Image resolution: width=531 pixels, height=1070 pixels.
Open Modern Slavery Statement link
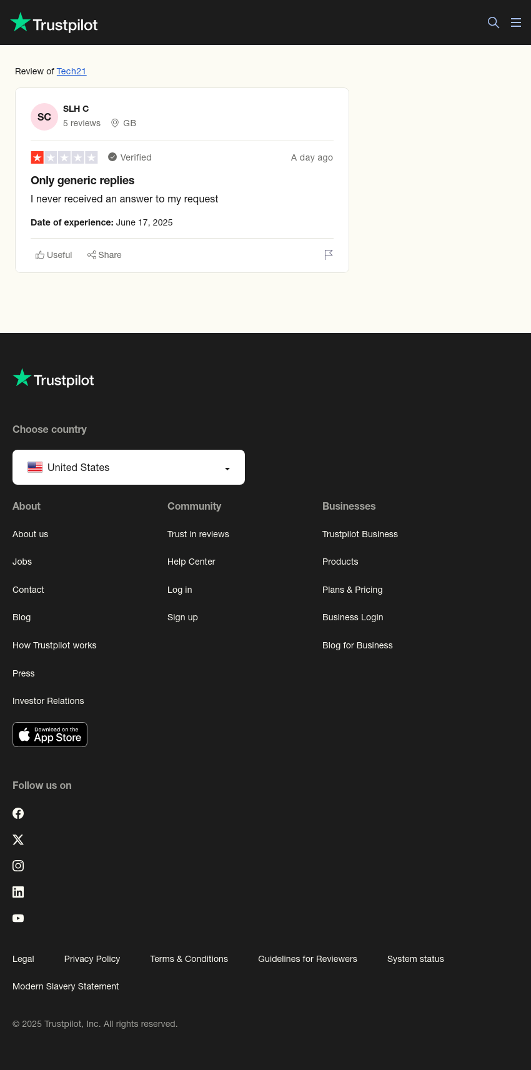coord(66,986)
